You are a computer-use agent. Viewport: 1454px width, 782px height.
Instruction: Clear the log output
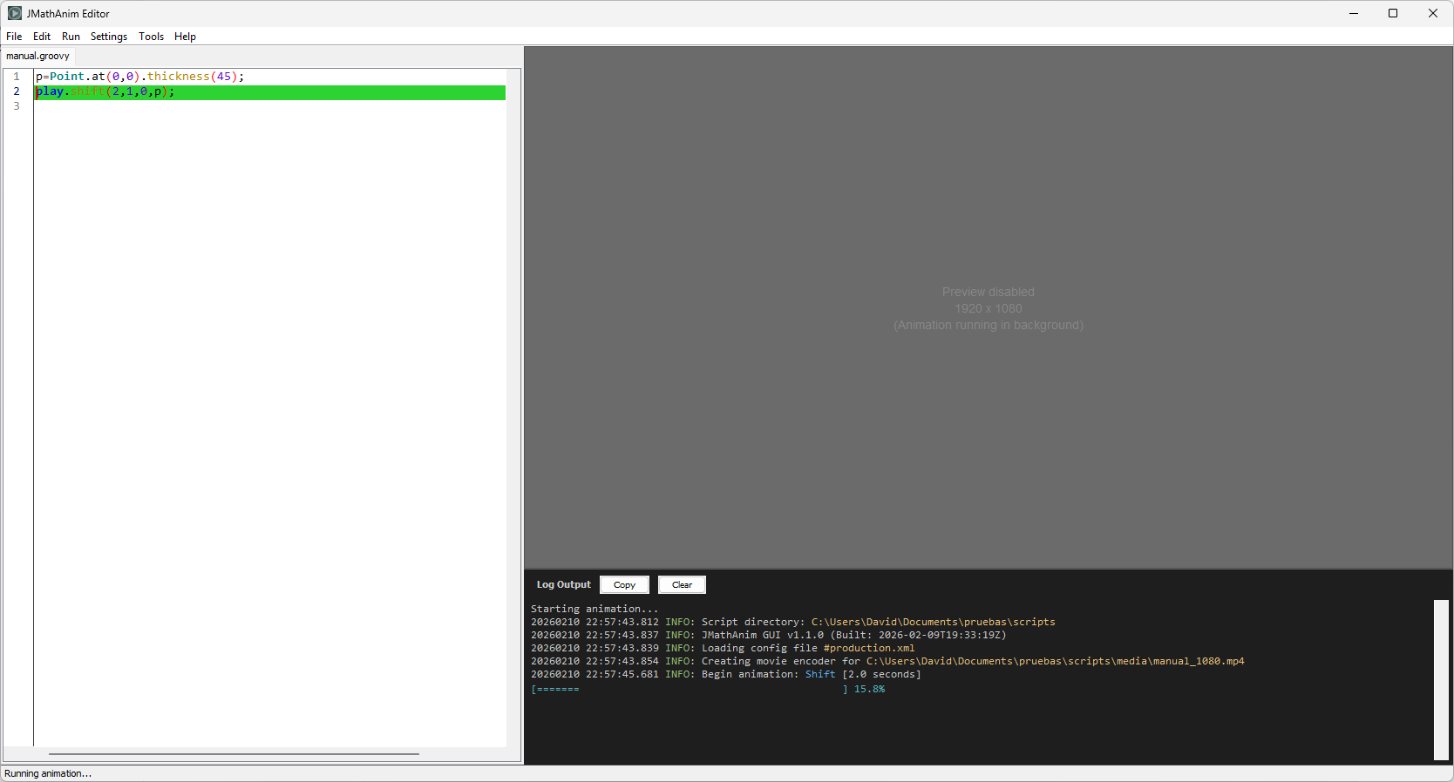(682, 585)
